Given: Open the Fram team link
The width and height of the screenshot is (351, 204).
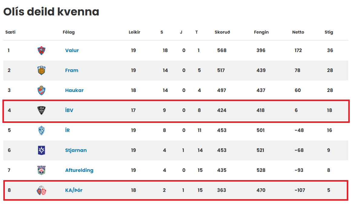Looking at the screenshot, I should [x=72, y=70].
